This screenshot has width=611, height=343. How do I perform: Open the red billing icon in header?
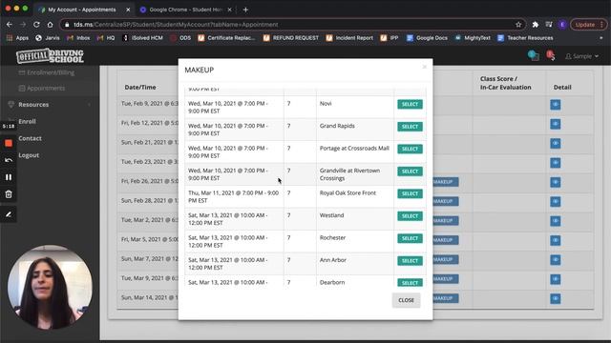click(550, 55)
